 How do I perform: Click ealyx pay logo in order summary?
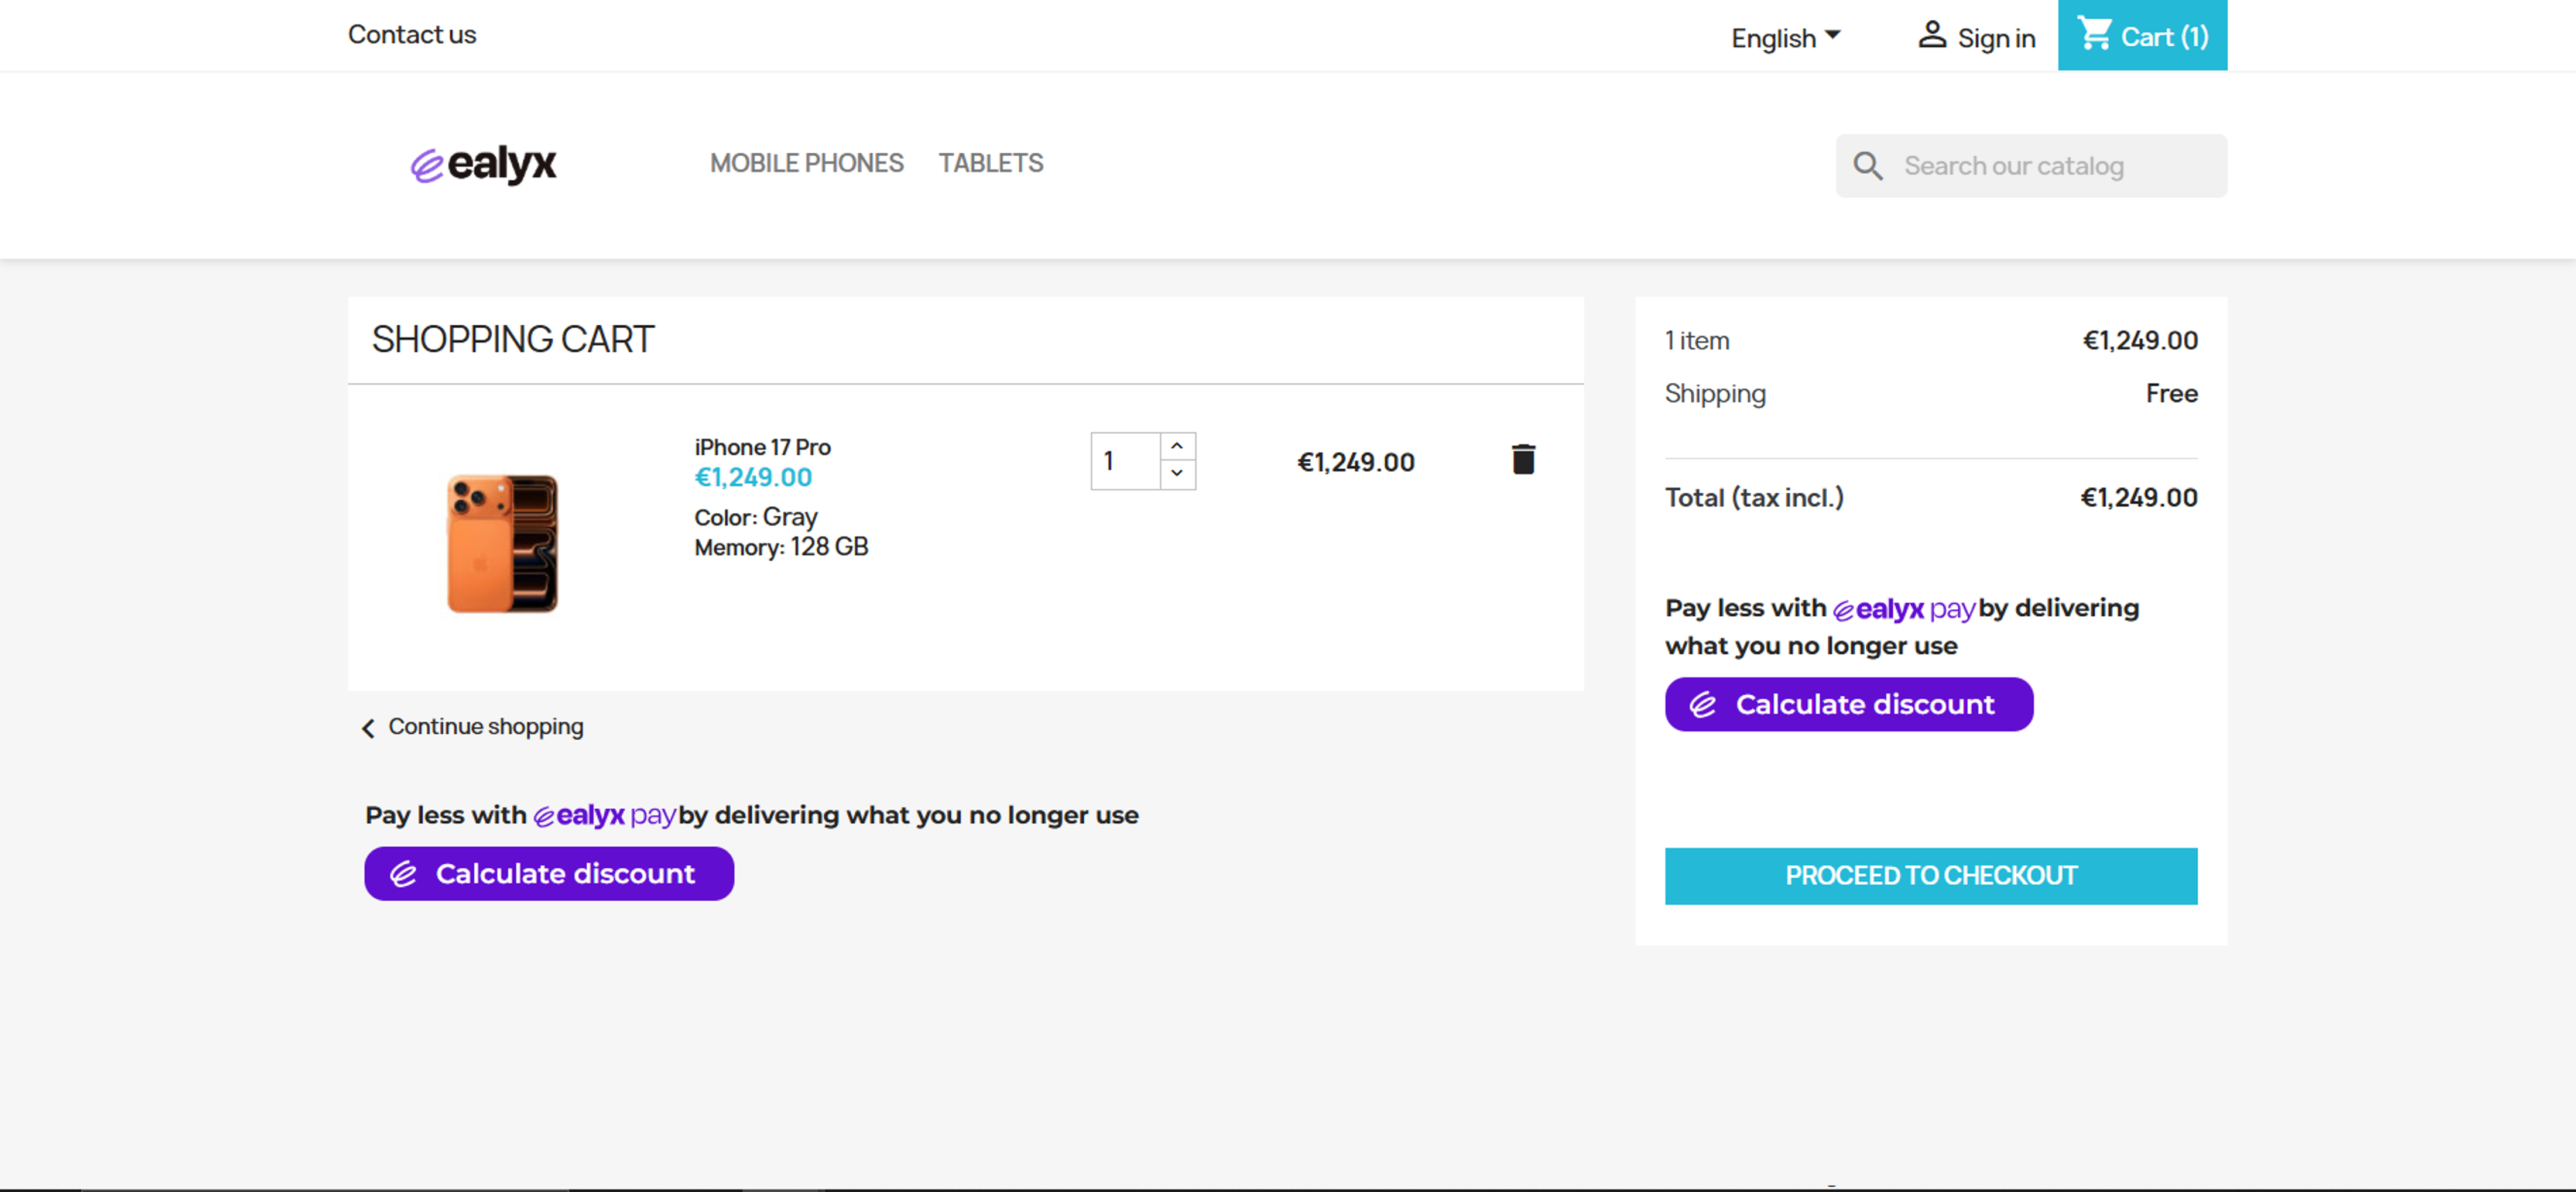pyautogui.click(x=1903, y=609)
